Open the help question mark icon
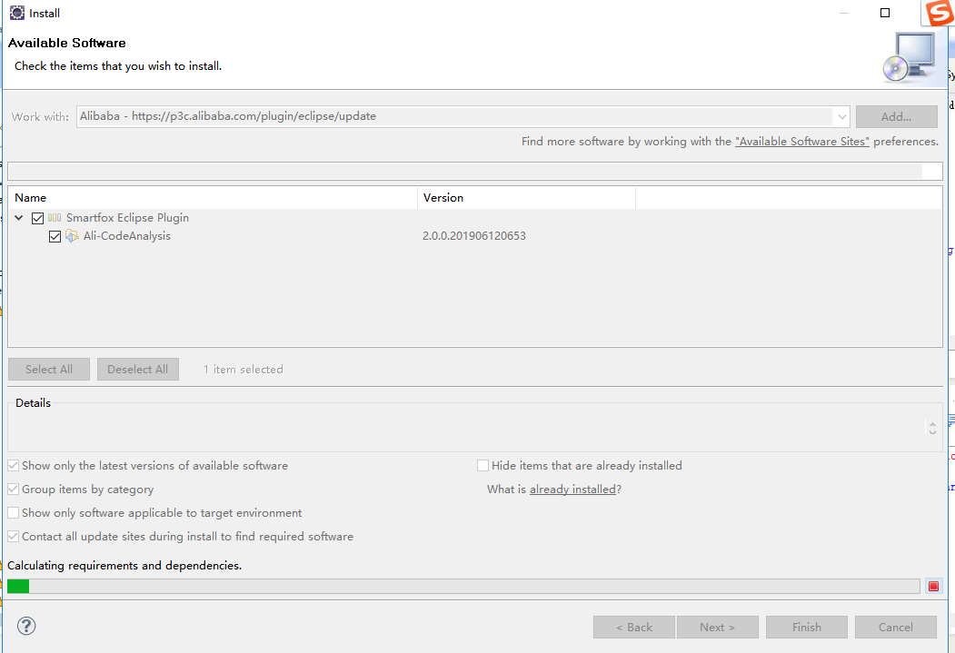This screenshot has width=955, height=653. coord(26,626)
